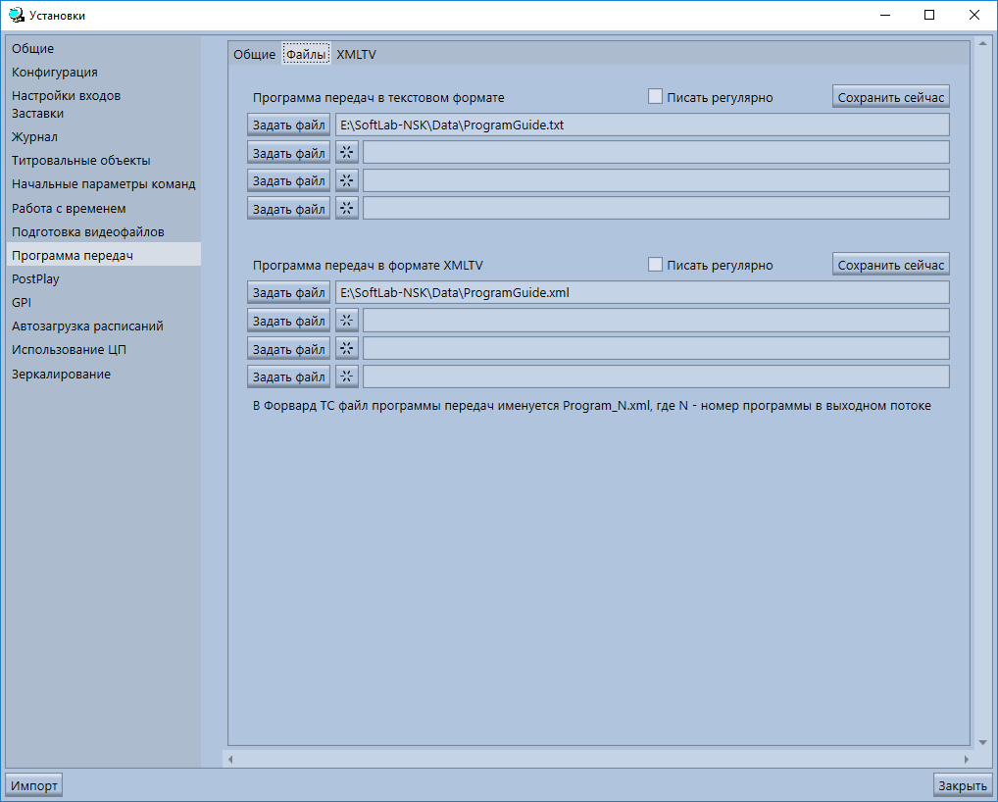Viewport: 998px width, 802px height.
Task: Click Задать файл beside ProgramGuide.txt
Action: tap(288, 125)
